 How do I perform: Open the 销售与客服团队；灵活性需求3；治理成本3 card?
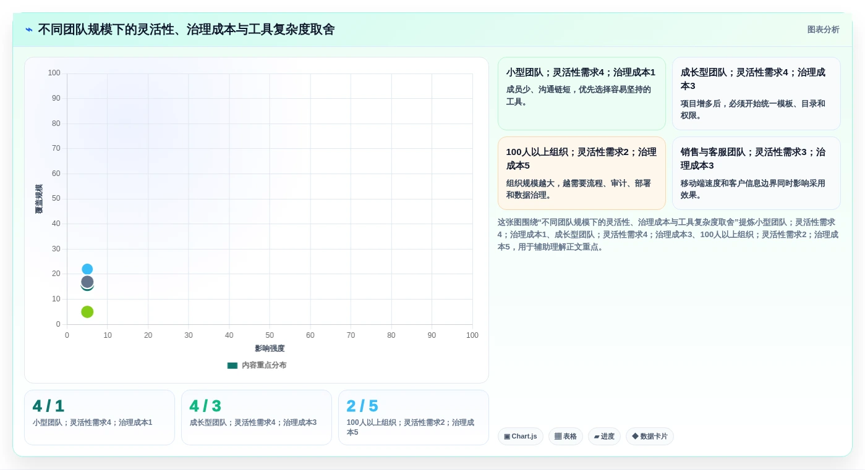click(x=756, y=174)
